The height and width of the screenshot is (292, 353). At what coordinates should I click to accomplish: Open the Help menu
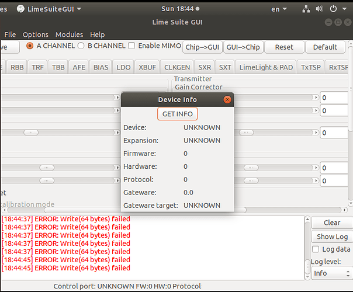[97, 34]
